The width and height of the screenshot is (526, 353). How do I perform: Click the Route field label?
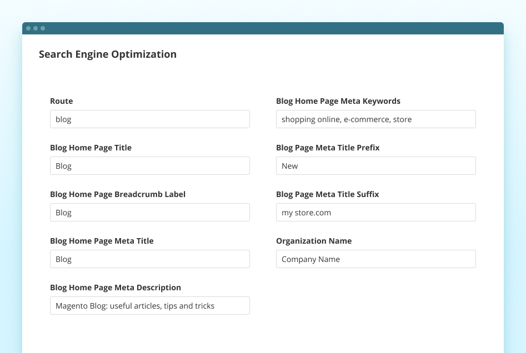[x=61, y=101]
